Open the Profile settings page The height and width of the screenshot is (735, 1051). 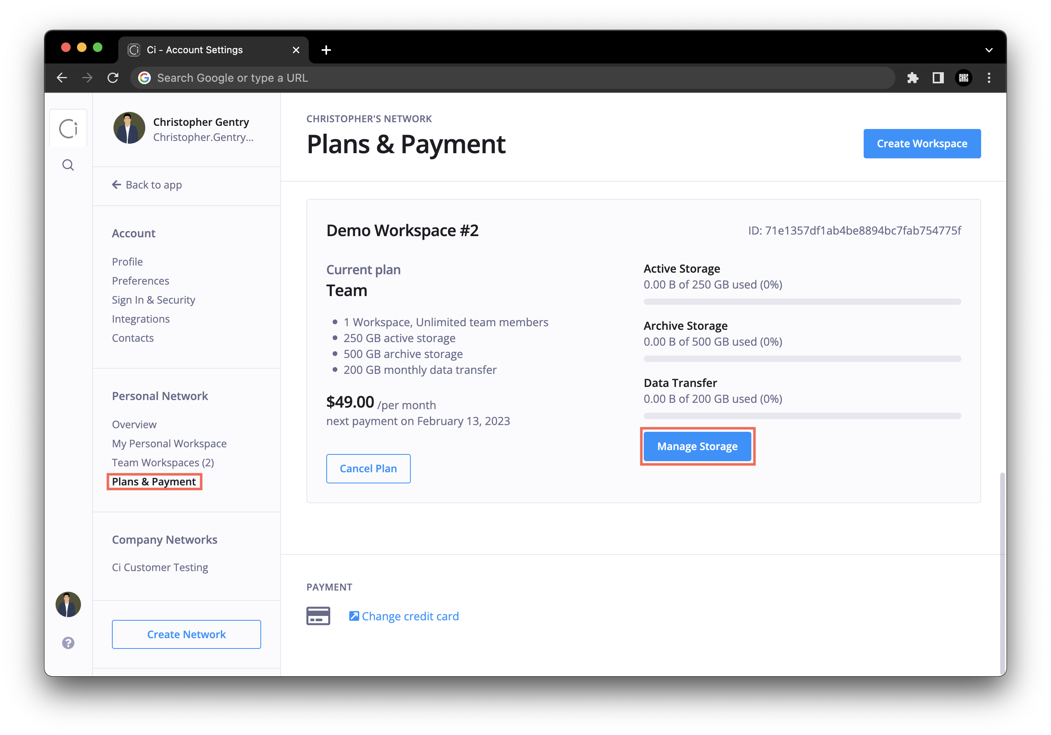(127, 262)
